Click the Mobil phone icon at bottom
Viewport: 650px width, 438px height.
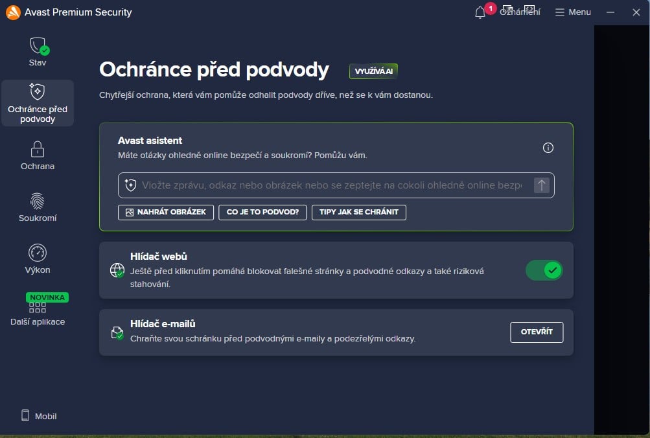pos(25,415)
